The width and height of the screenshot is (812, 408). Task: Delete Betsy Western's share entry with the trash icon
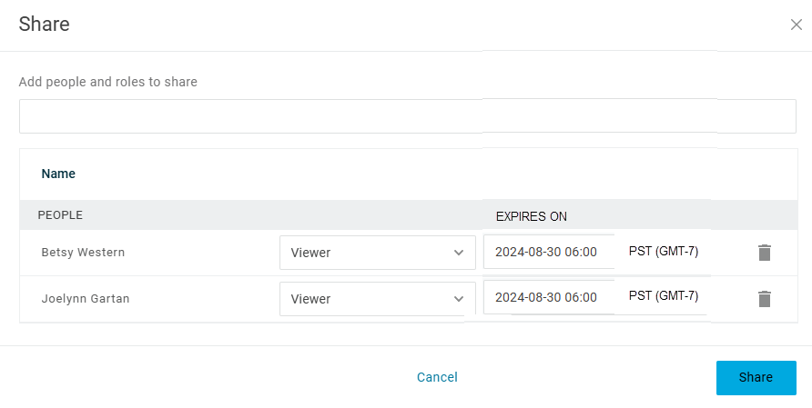tap(765, 253)
